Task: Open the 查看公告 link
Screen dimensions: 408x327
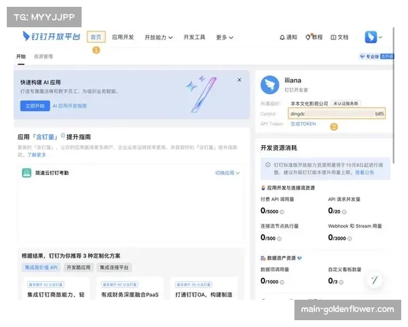Action: 364,172
